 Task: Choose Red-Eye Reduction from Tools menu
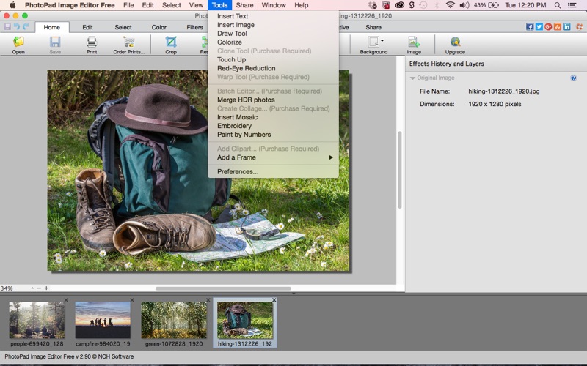(246, 68)
